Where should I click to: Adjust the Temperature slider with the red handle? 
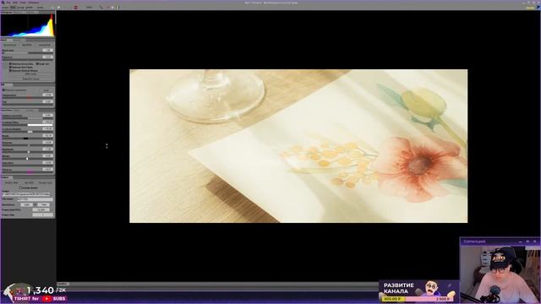(x=29, y=98)
